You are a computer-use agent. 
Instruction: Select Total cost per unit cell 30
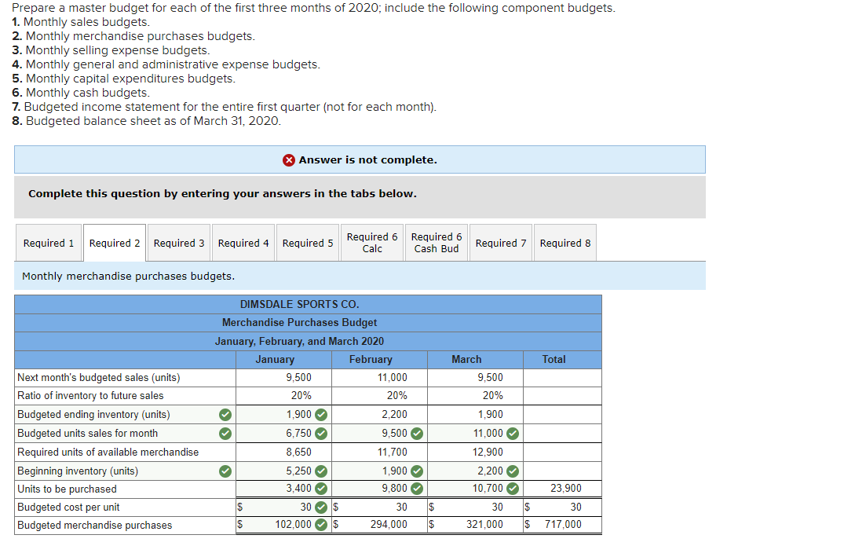(x=563, y=508)
